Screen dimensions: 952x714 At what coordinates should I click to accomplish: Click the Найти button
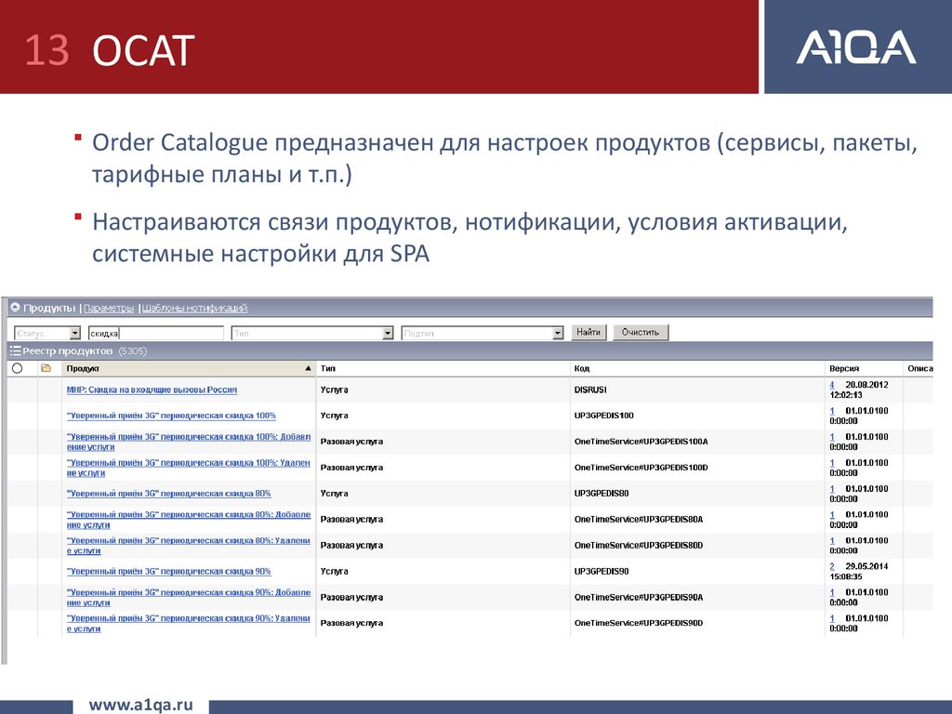(x=588, y=332)
